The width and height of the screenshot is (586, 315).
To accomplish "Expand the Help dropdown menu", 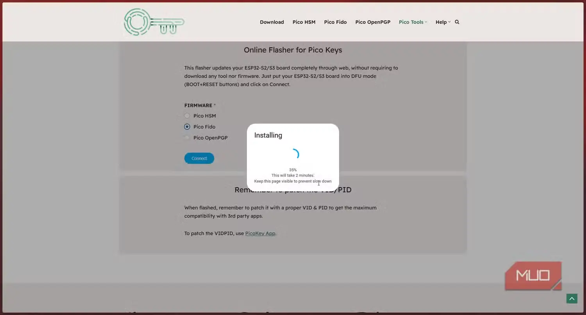I will pos(443,22).
